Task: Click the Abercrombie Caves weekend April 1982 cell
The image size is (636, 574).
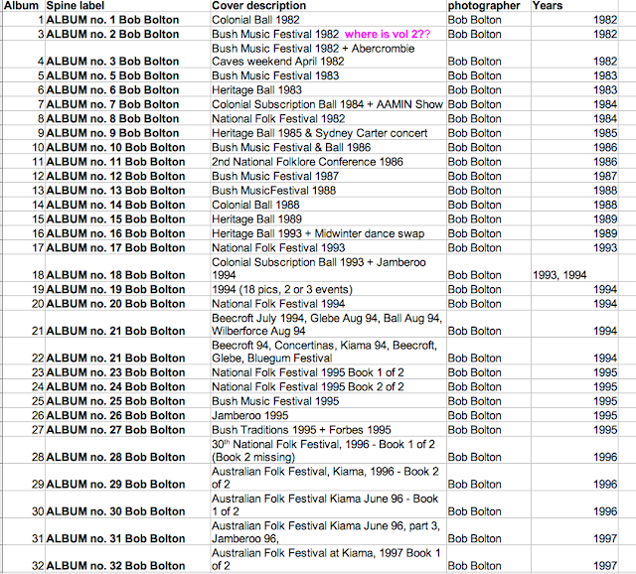Action: click(x=328, y=55)
